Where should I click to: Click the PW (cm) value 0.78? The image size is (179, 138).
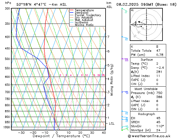[x=160, y=55]
